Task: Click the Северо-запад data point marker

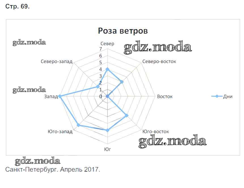Action: [x=98, y=87]
